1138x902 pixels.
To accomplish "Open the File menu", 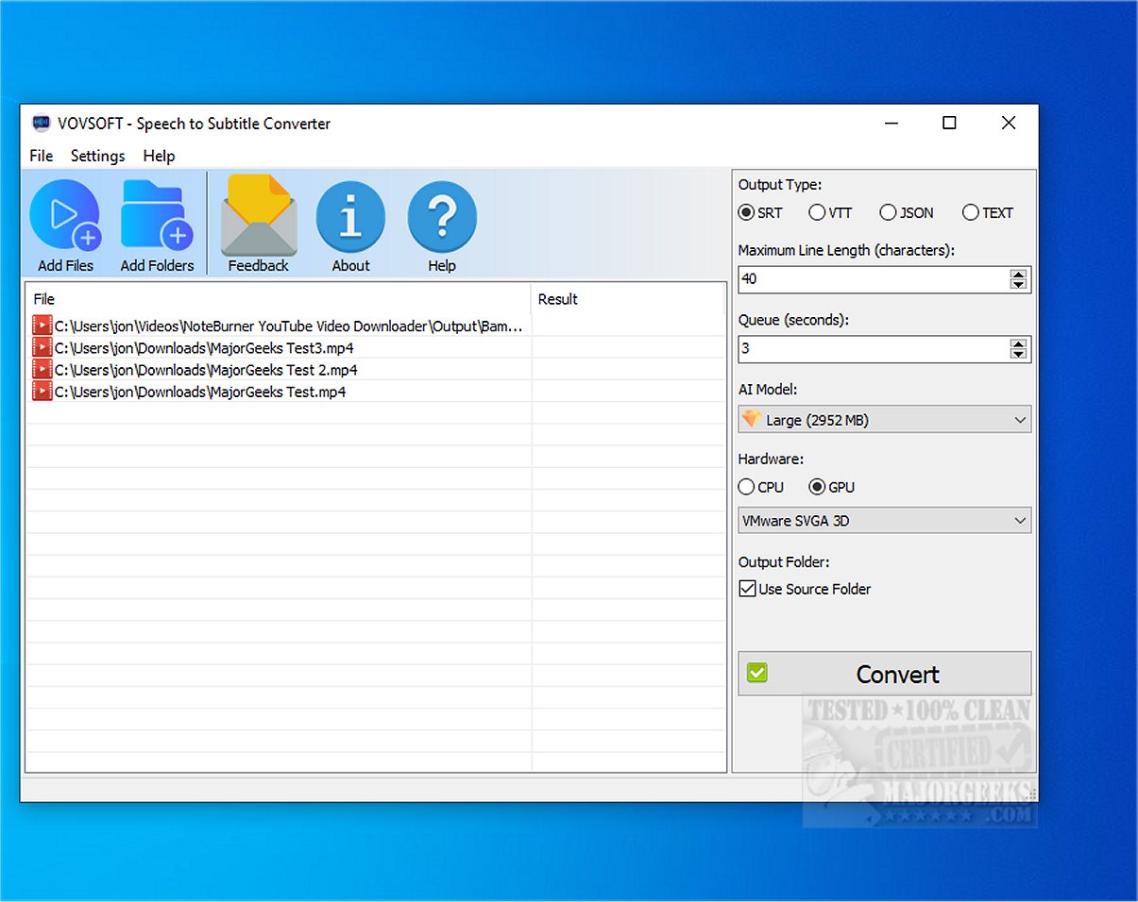I will 42,156.
